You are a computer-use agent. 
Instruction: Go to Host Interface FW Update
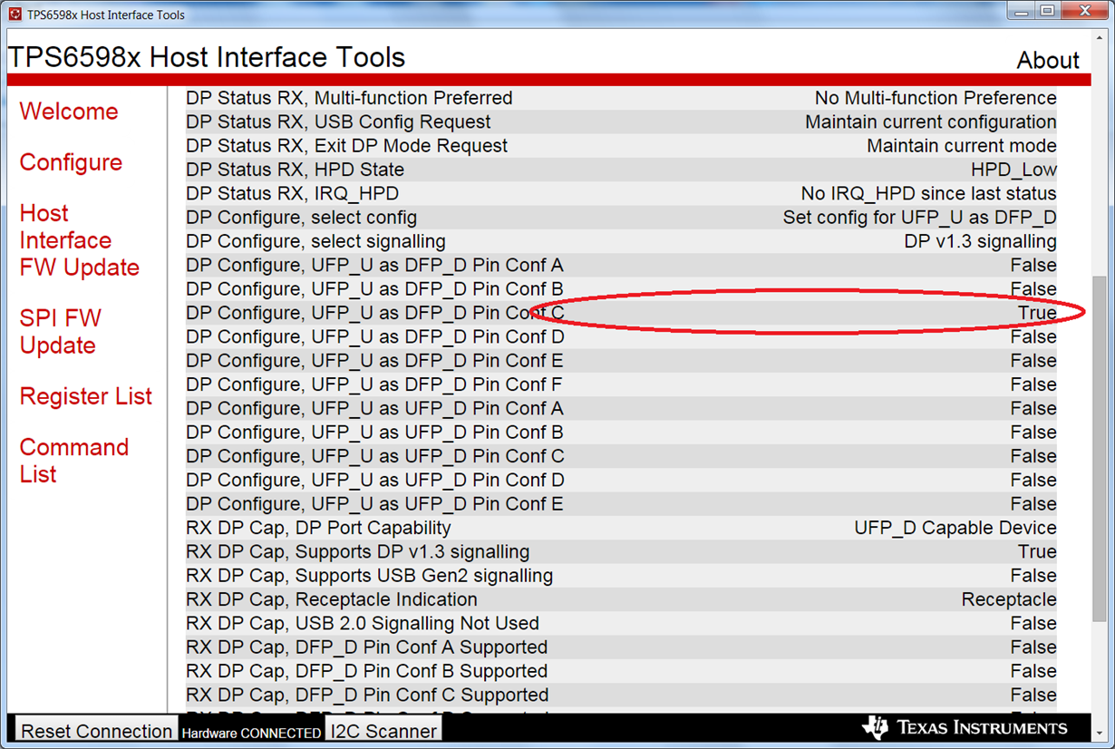click(79, 240)
